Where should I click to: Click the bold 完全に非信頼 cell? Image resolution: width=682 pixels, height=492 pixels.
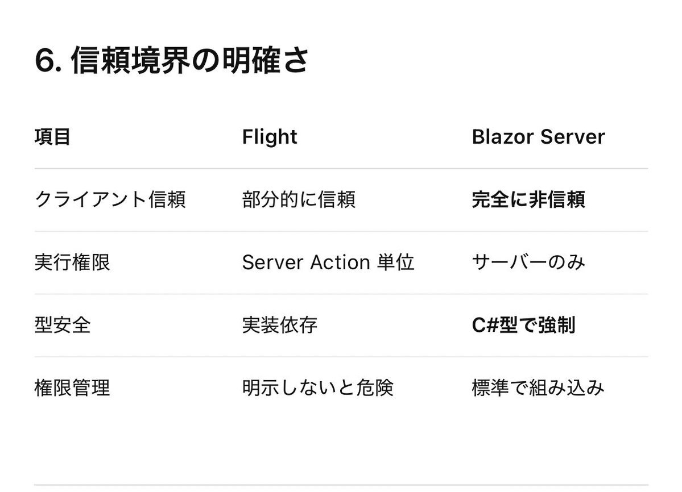[x=528, y=199]
